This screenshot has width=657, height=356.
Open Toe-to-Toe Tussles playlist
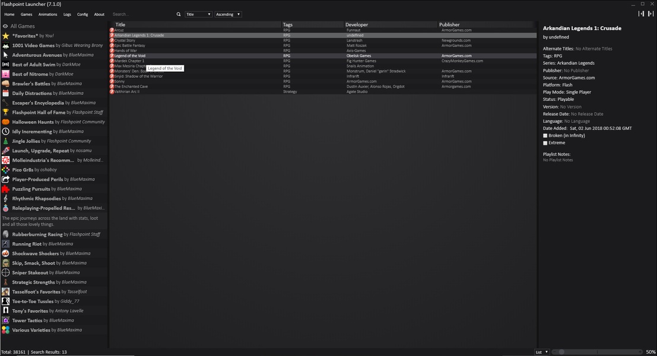tap(54, 301)
